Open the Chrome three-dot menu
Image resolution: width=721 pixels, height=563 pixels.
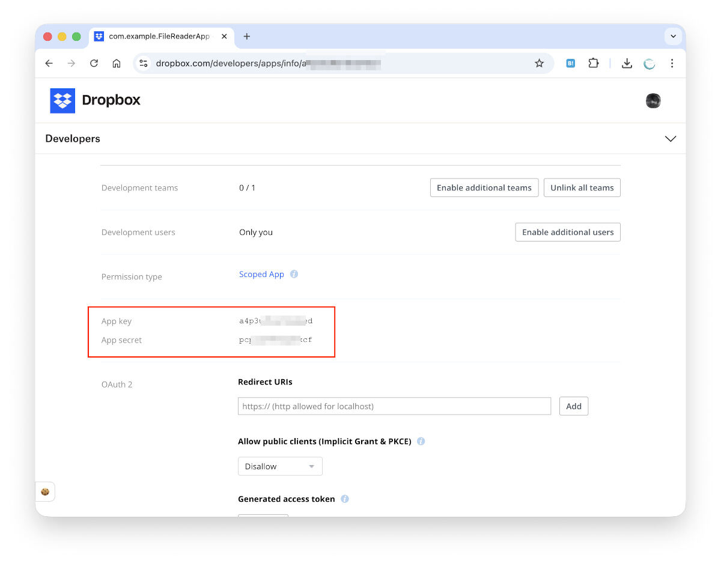tap(672, 63)
